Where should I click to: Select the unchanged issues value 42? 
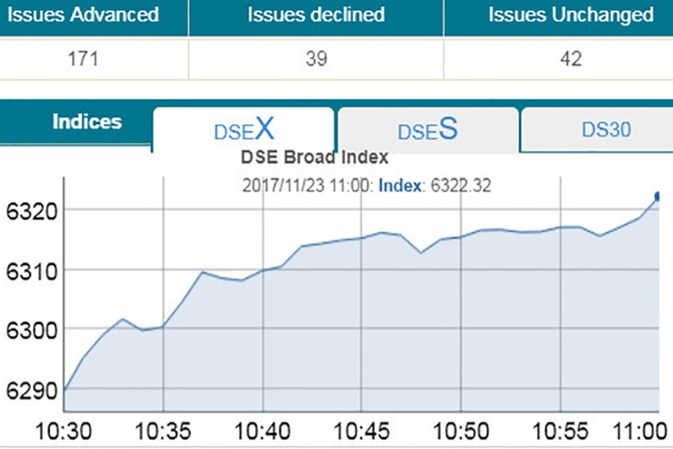(571, 58)
